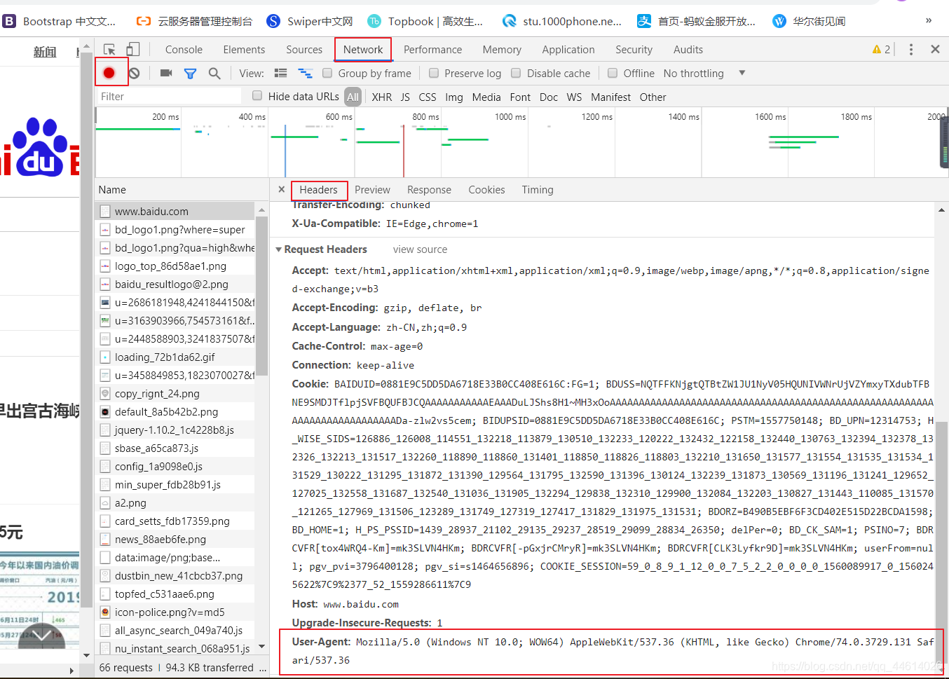The image size is (949, 679).
Task: Open the Cookies tab of request
Action: click(x=486, y=189)
